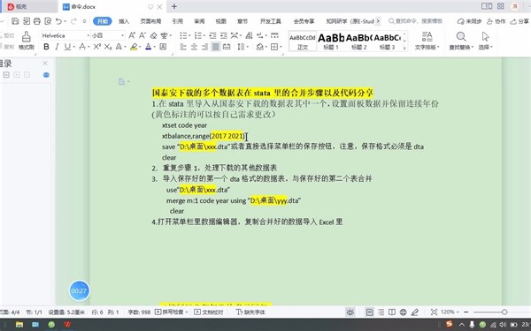Adjust the zoom slider handle
This screenshot has height=331, width=531.
[504, 312]
